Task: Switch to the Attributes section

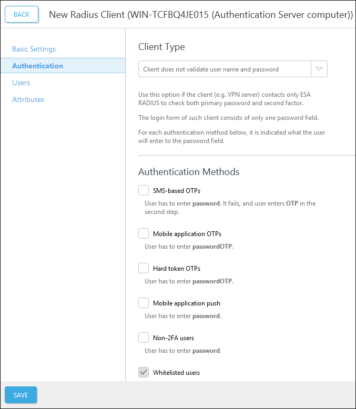Action: click(x=28, y=99)
